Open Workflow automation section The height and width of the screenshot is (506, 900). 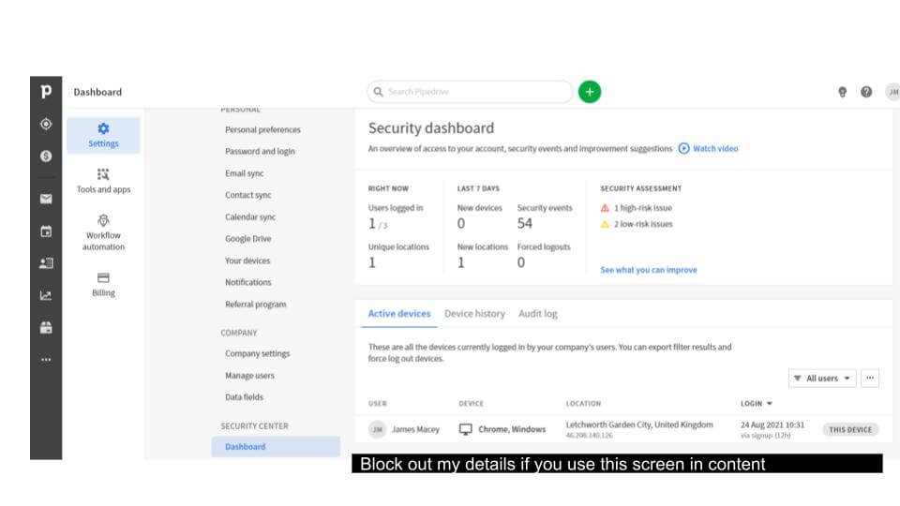point(103,232)
